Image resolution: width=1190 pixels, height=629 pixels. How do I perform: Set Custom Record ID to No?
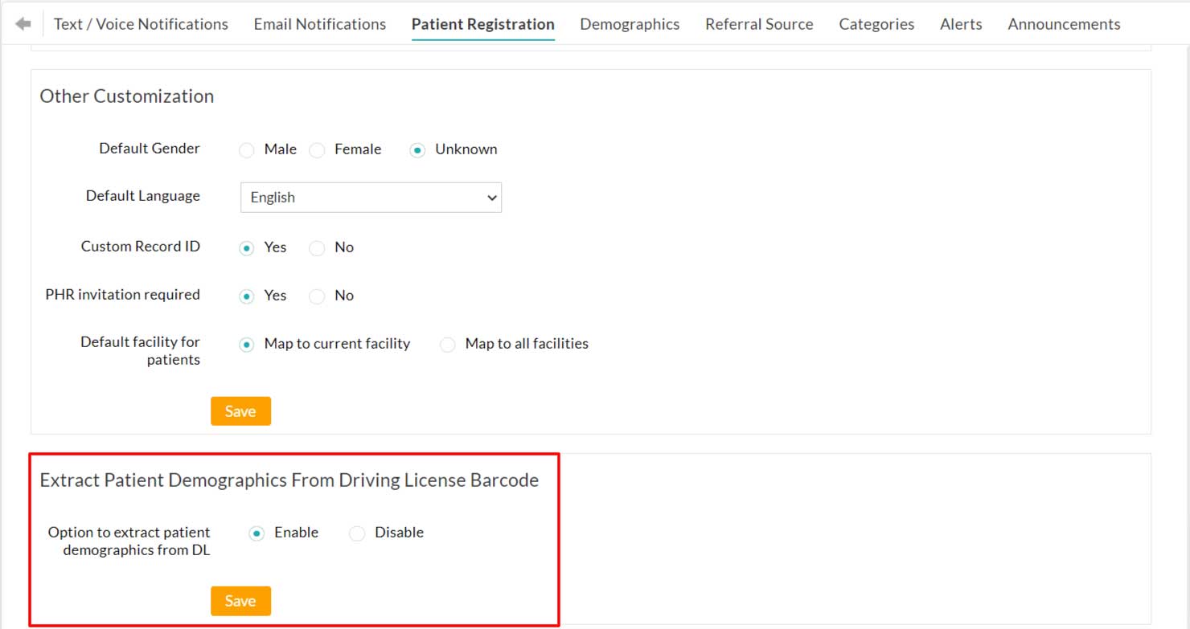tap(317, 248)
